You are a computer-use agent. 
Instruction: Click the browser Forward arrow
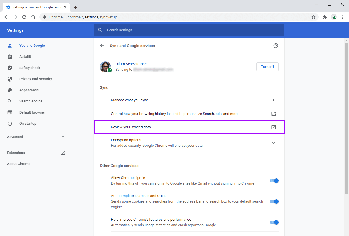[x=15, y=17]
